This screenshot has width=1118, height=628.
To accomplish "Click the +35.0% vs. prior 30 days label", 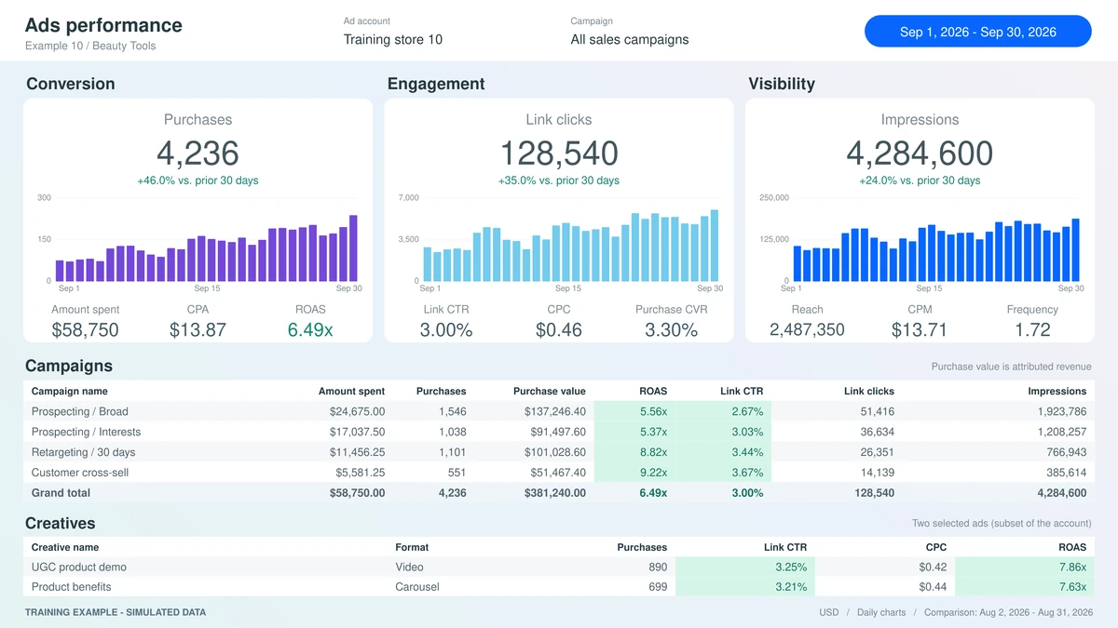I will click(559, 180).
